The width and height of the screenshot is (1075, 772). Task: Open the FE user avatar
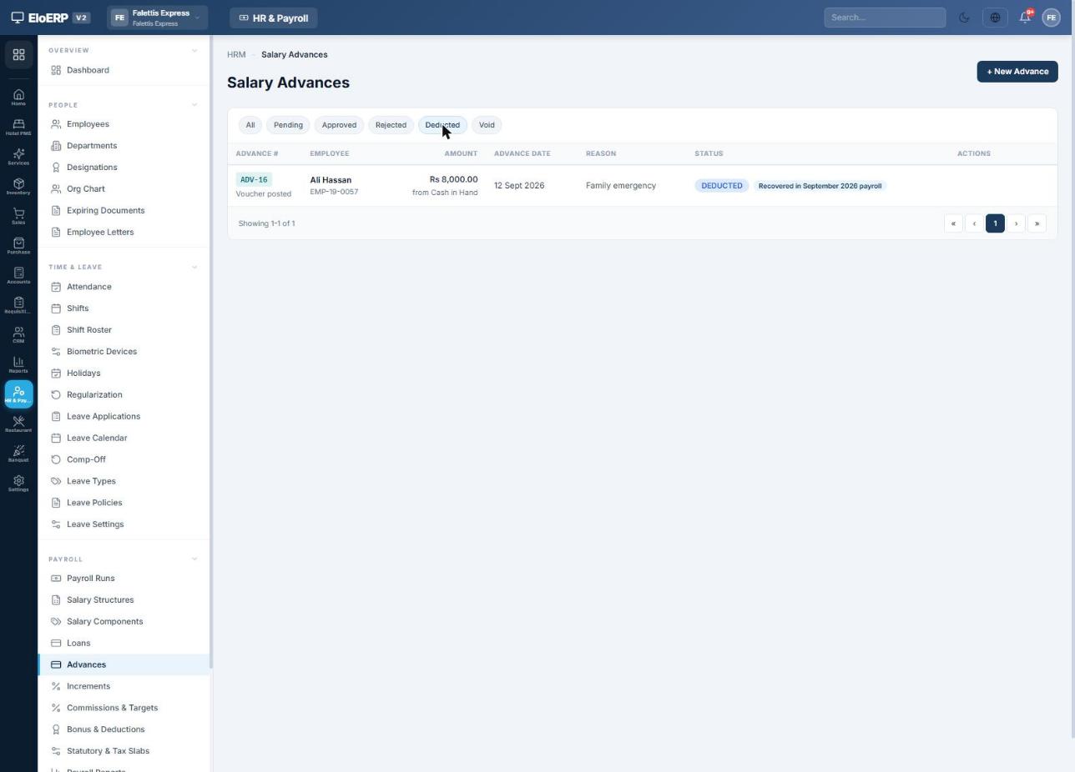[1051, 18]
